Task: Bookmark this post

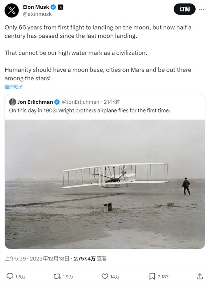Action: [x=152, y=277]
